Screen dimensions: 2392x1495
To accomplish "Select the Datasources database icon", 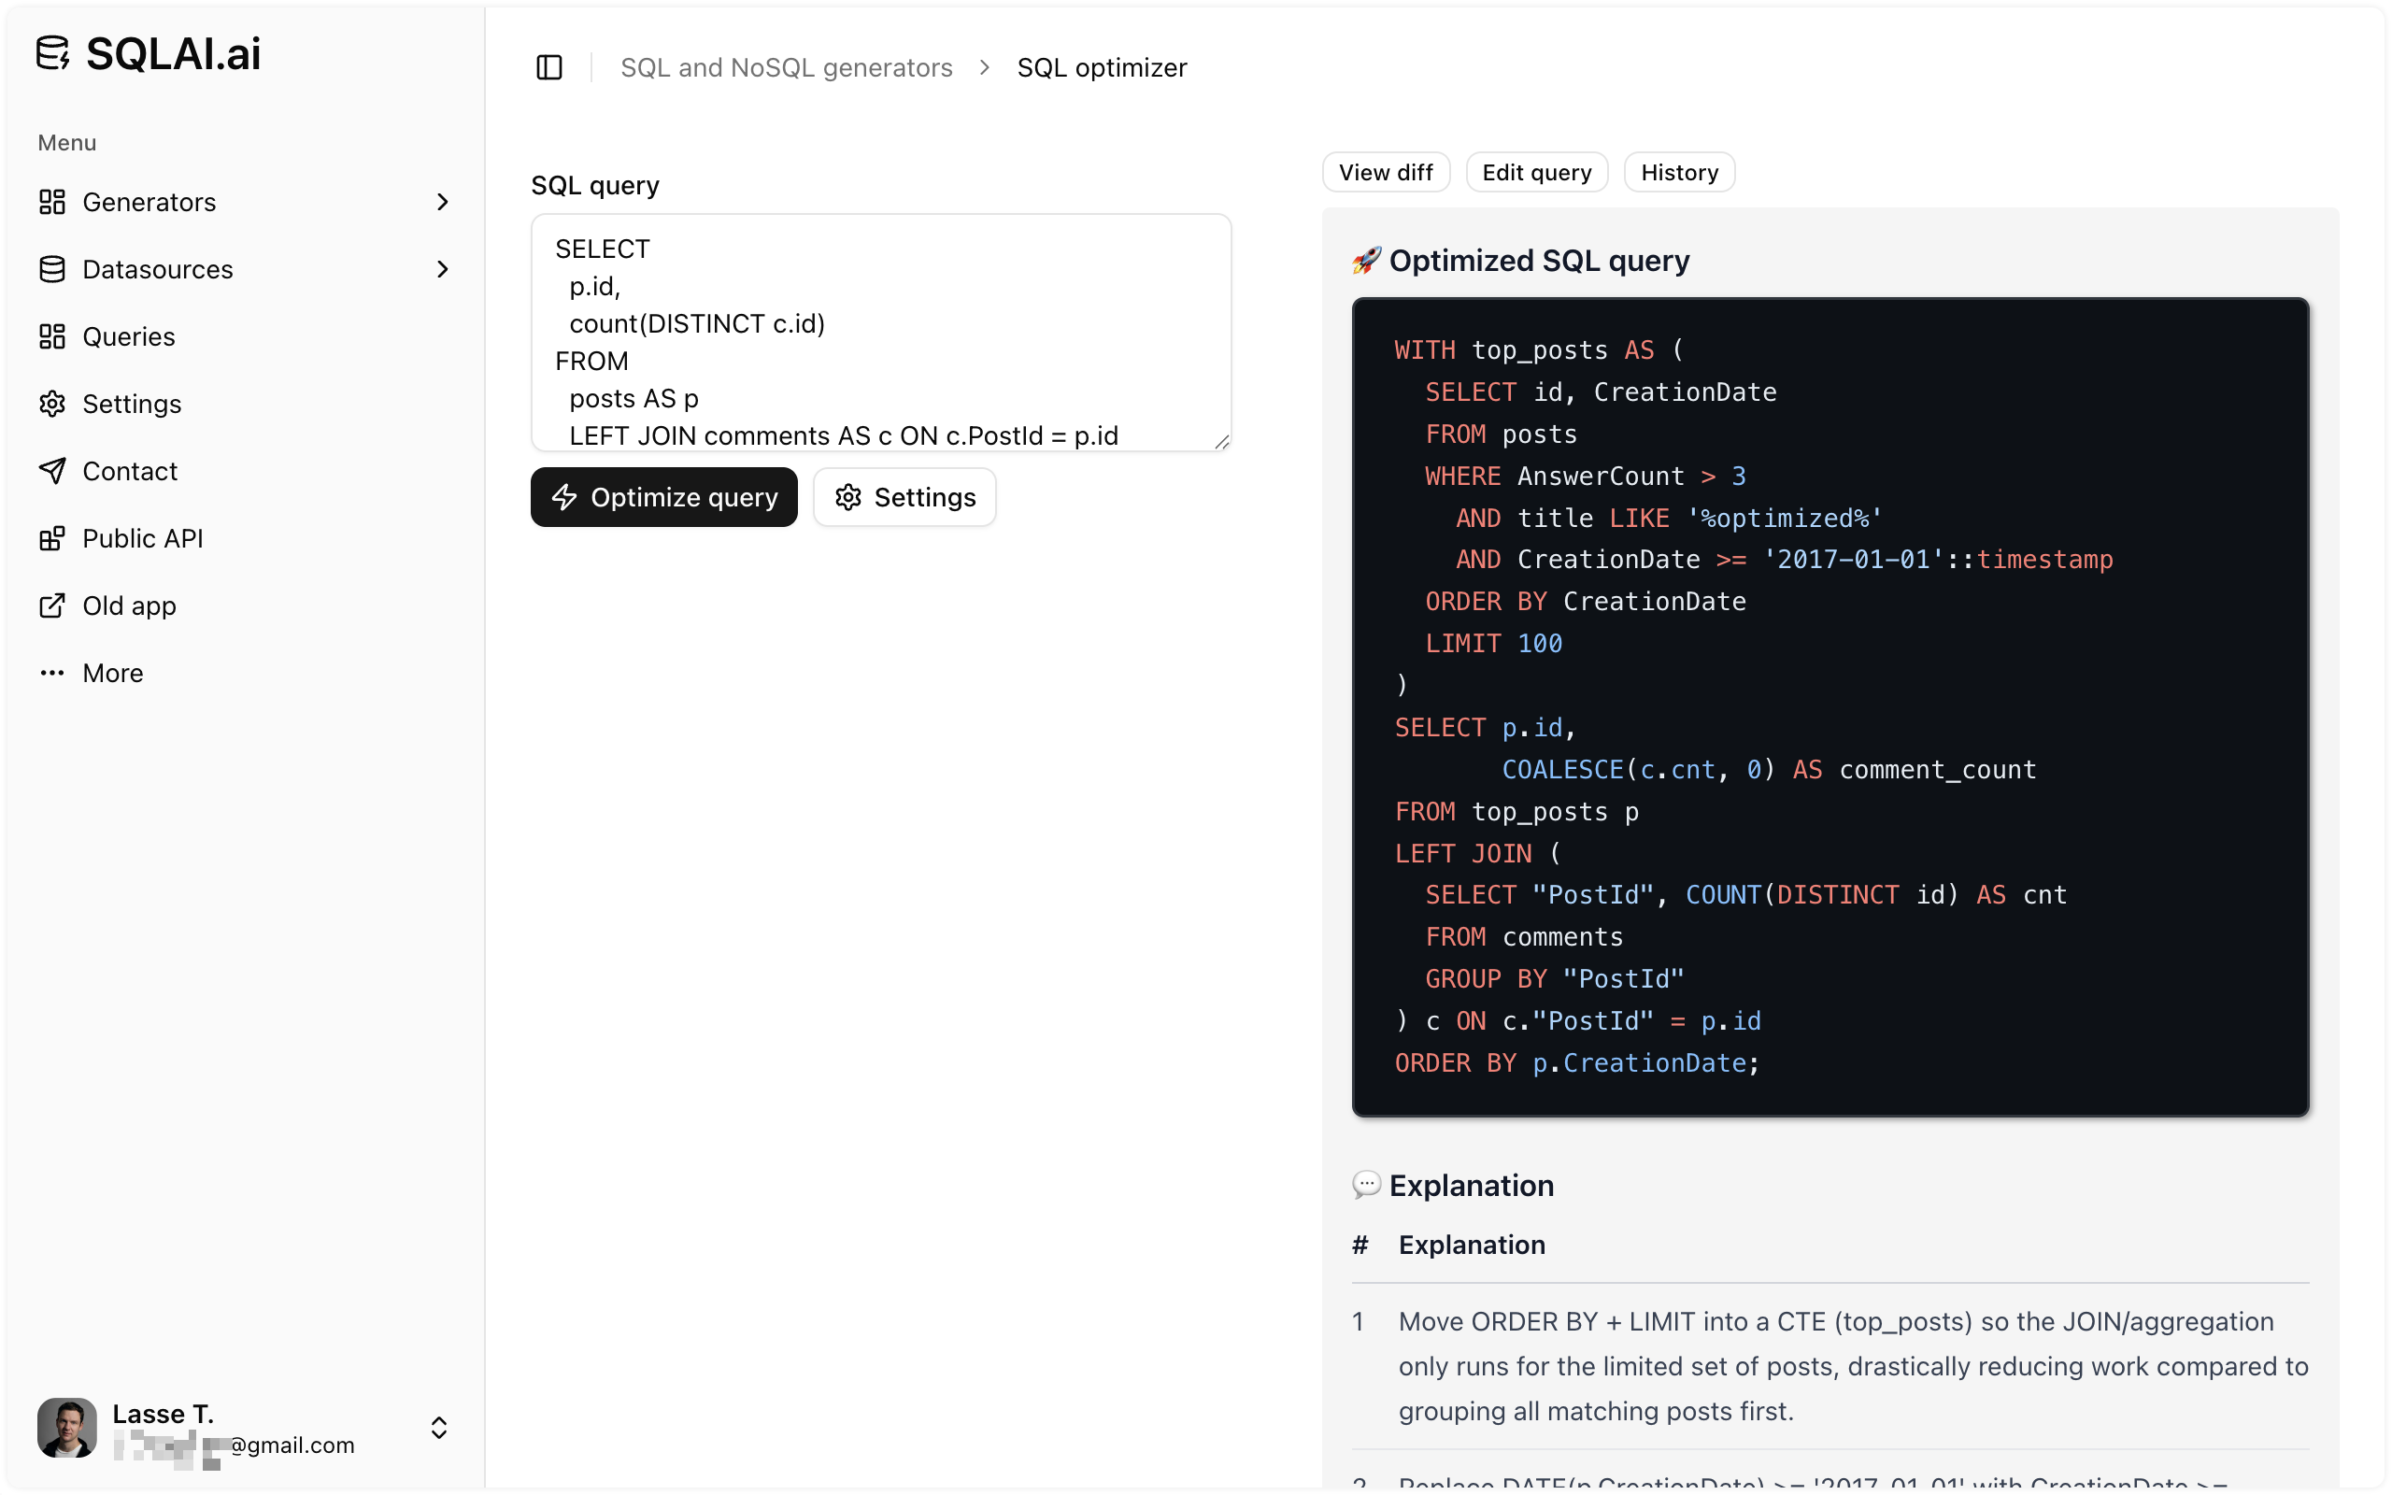I will 53,269.
